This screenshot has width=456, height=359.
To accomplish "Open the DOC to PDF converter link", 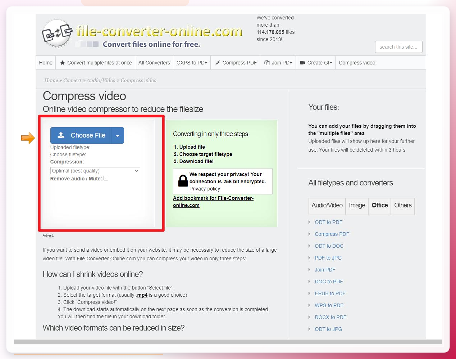I will point(329,282).
